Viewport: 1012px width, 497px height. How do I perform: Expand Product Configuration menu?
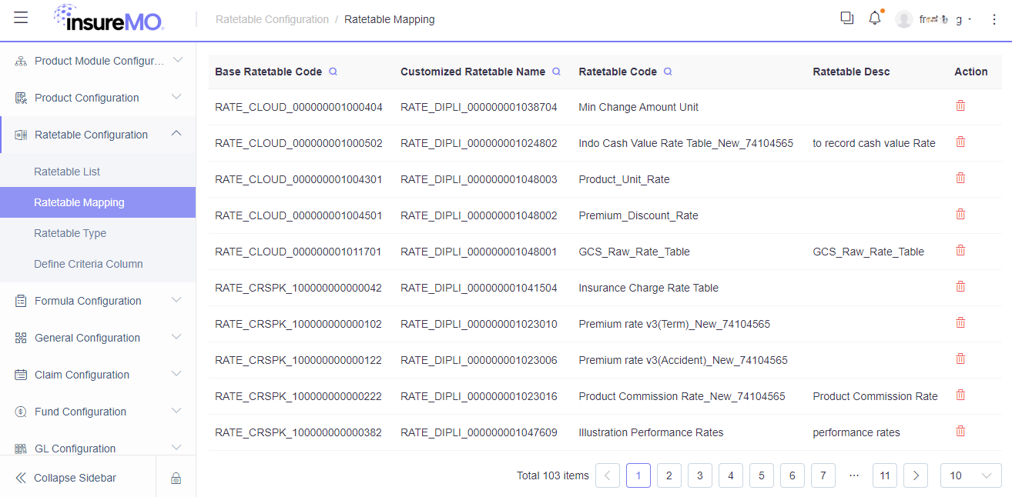176,97
